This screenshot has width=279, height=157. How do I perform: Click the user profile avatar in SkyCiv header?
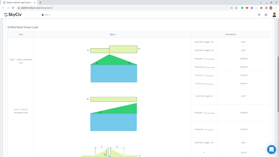click(274, 15)
